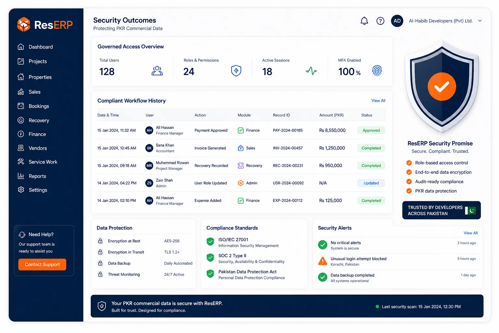Select Vendors in the sidebar

[x=38, y=148]
